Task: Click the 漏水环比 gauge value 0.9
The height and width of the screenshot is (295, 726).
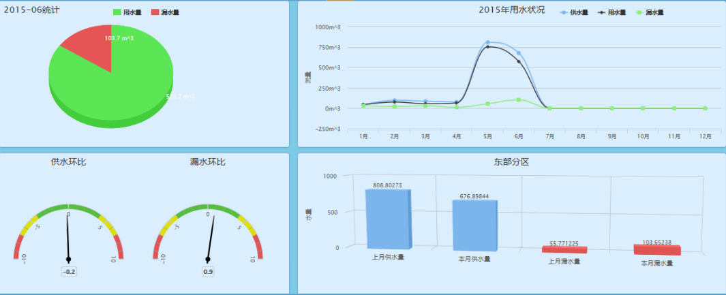Action: tap(208, 272)
